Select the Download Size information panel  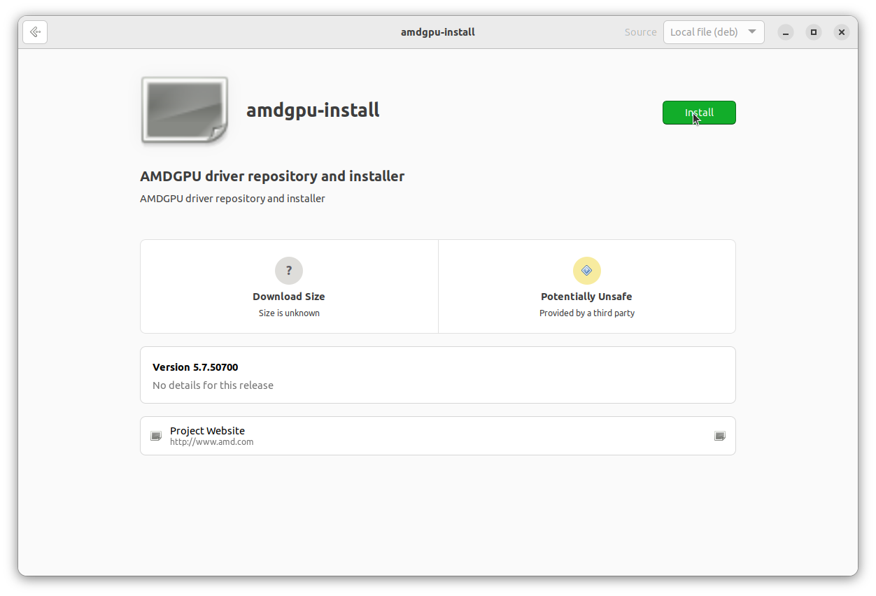coord(289,286)
